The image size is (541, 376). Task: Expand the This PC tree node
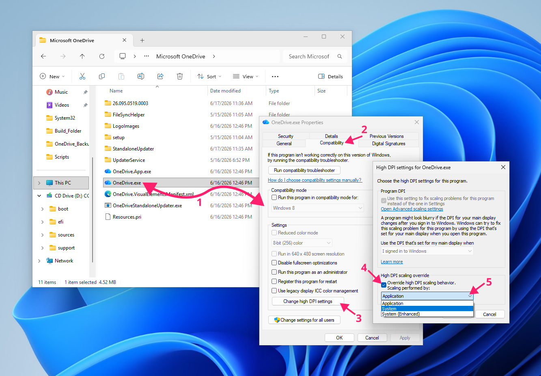[39, 183]
